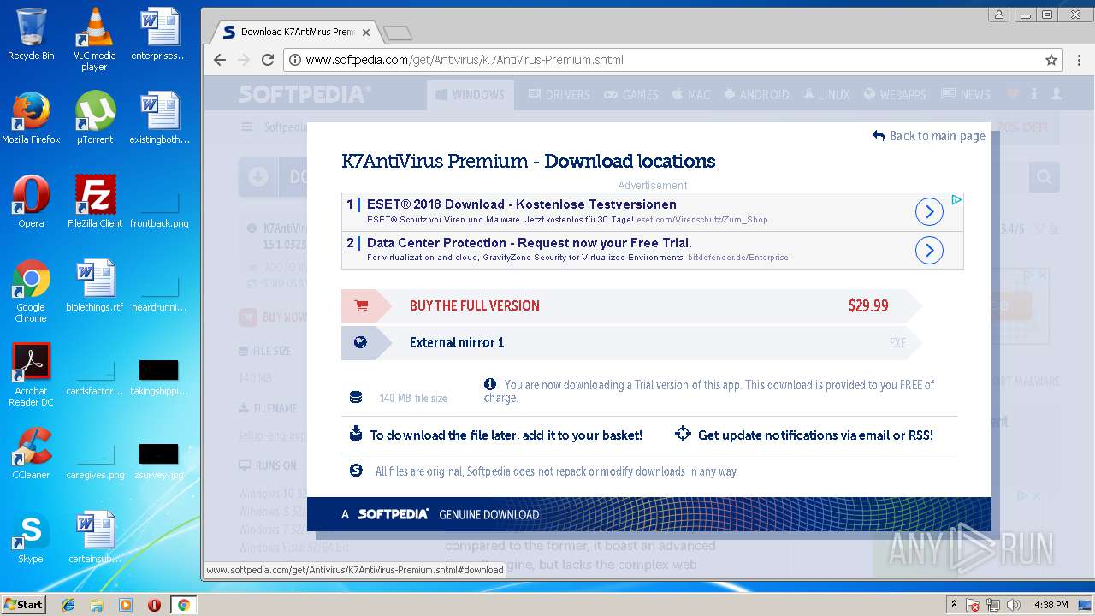Click the volume speaker tray icon
1095x616 pixels.
click(1014, 605)
